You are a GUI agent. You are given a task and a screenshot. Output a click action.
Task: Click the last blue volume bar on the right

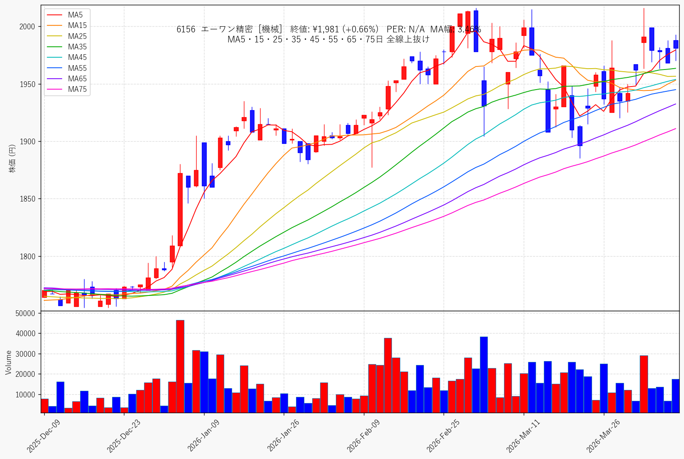pos(676,396)
